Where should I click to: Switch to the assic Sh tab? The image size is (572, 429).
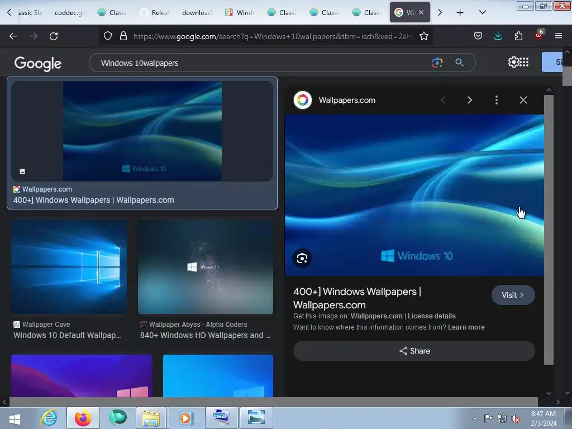(x=30, y=13)
